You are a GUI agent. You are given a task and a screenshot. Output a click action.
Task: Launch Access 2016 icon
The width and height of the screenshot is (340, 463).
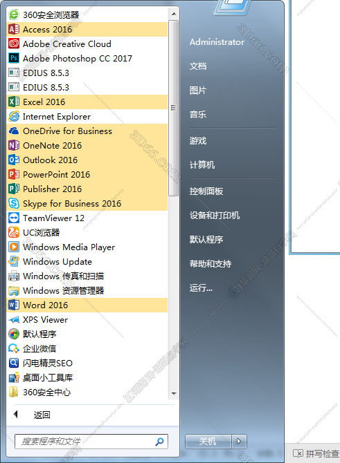coord(14,29)
